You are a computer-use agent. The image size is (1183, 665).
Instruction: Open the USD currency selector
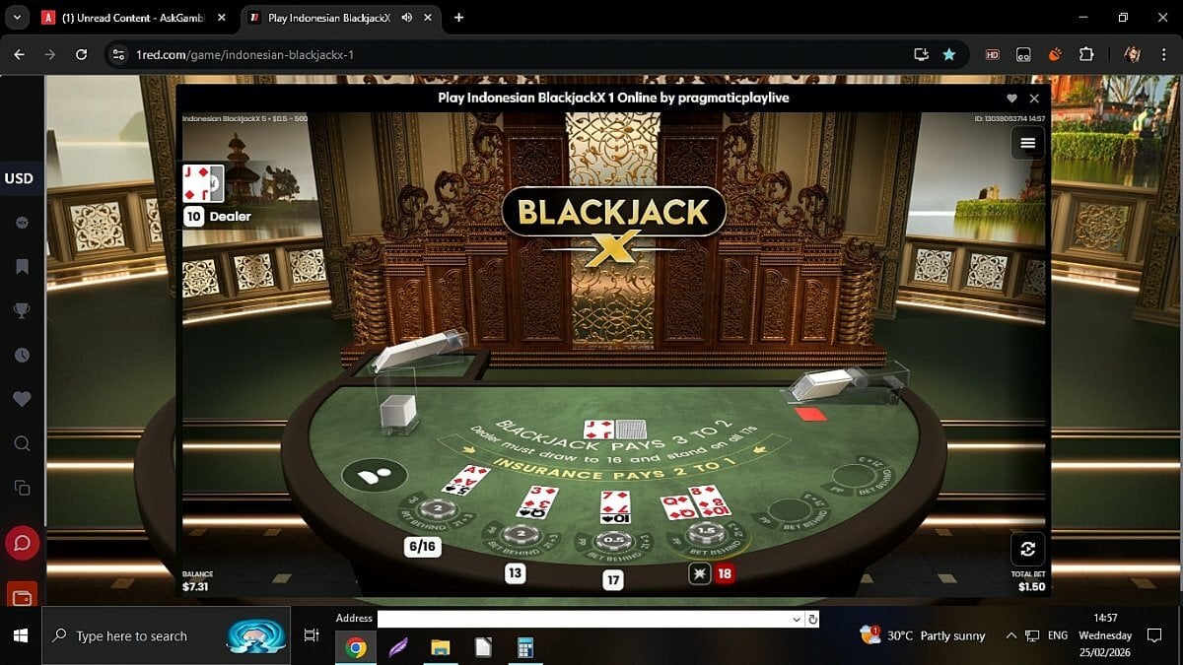point(20,178)
